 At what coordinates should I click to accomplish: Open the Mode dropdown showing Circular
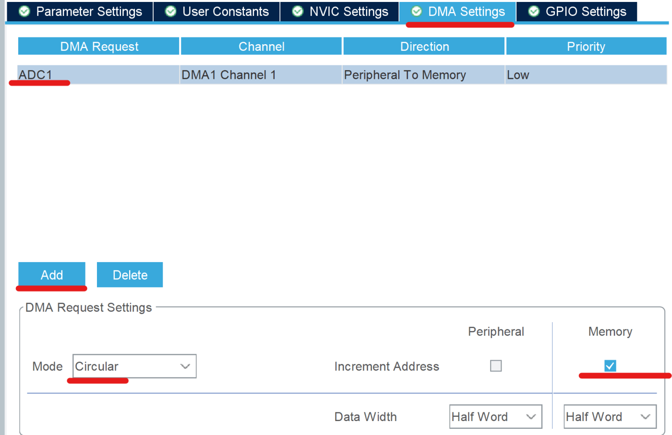134,366
